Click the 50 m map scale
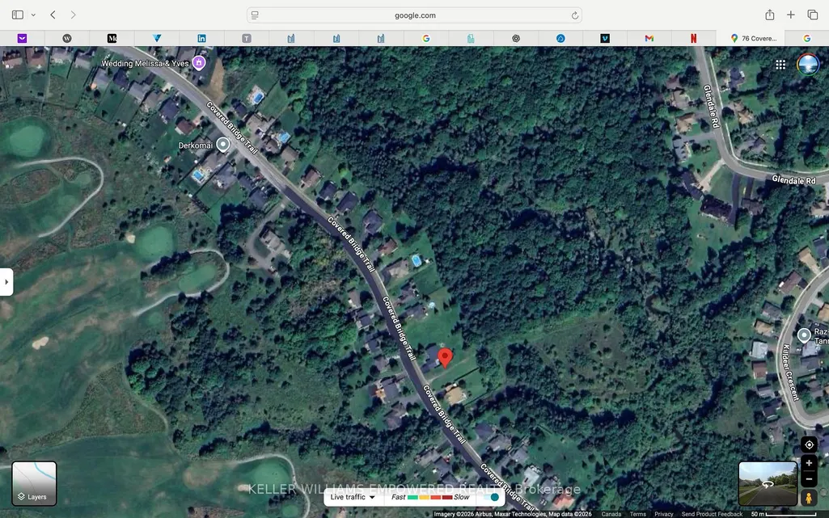Screen dimensions: 829x518 point(784,514)
